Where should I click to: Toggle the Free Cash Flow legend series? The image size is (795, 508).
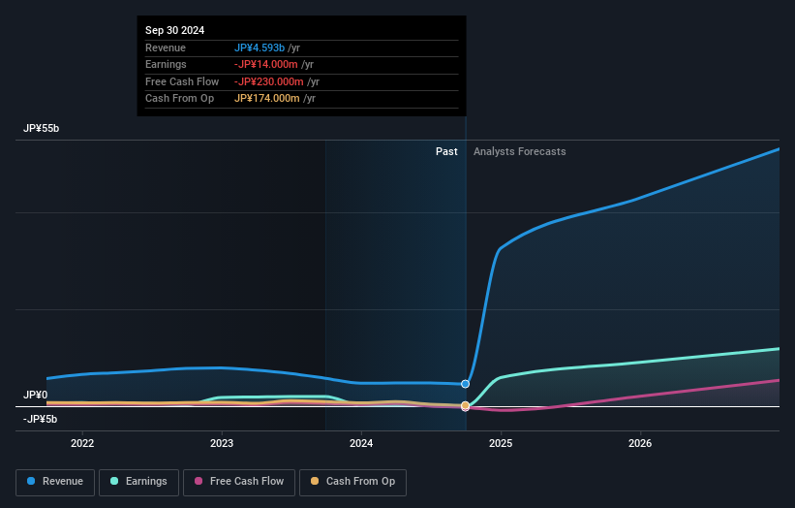click(239, 482)
